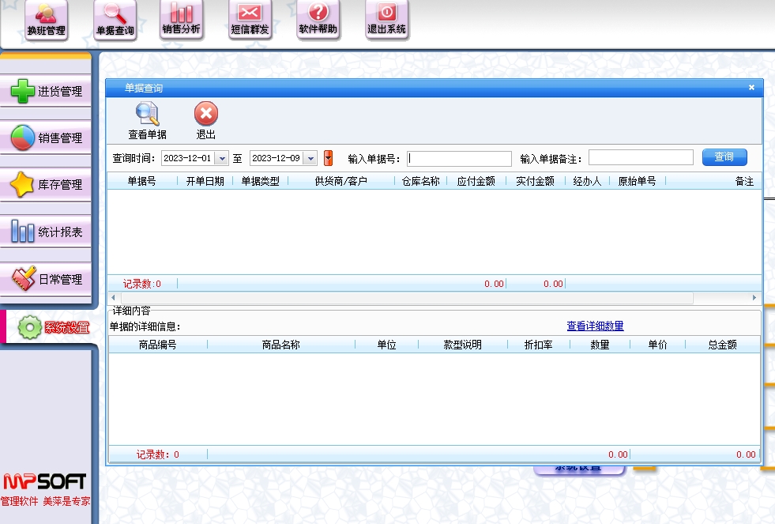
Task: Open 软件帮助 help question mark icon
Action: (318, 20)
